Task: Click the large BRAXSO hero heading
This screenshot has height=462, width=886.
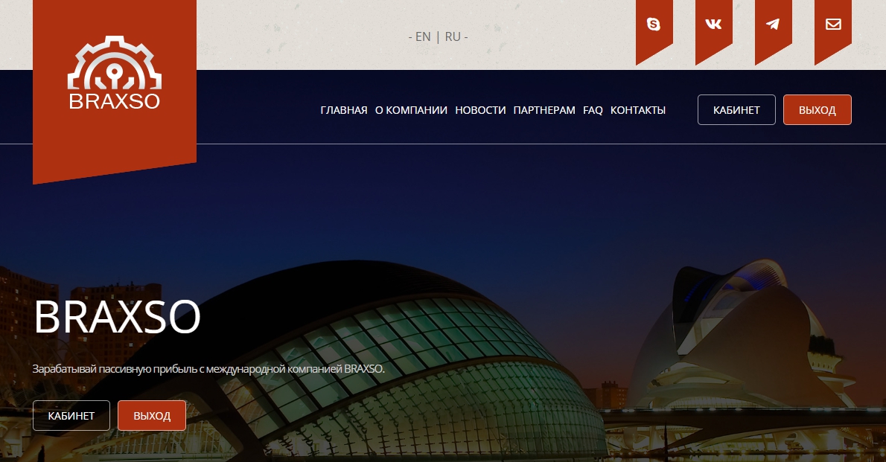Action: pyautogui.click(x=118, y=317)
